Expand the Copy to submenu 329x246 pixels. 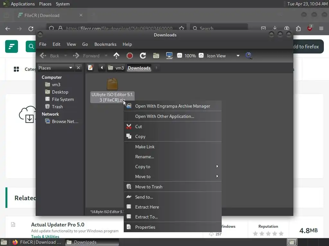pyautogui.click(x=173, y=167)
